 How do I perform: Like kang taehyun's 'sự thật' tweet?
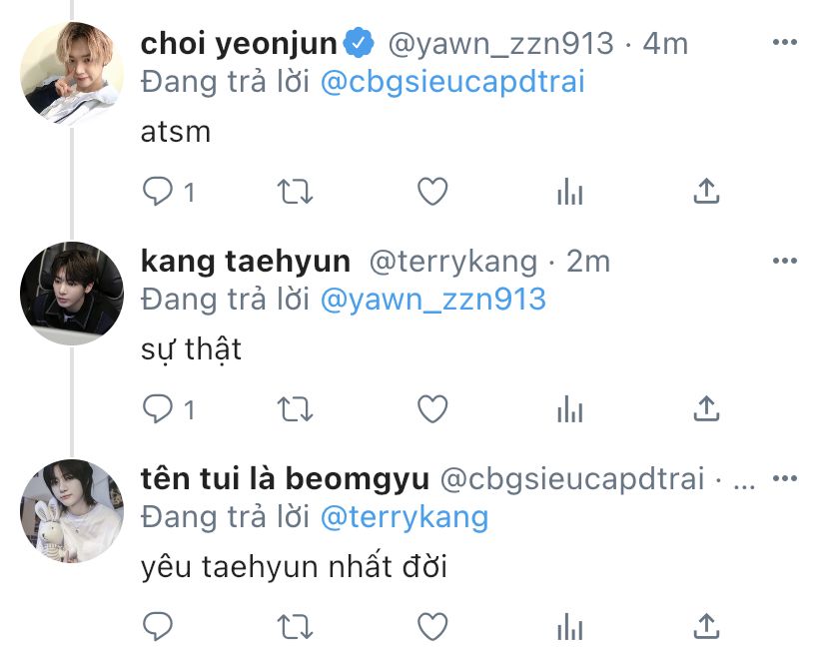pyautogui.click(x=432, y=409)
